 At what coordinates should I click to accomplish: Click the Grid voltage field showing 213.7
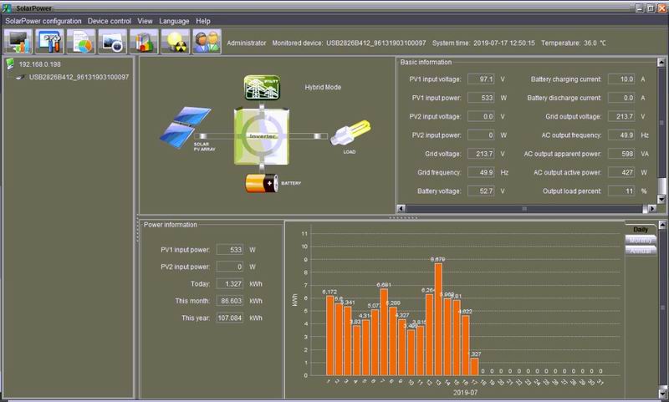tap(481, 154)
